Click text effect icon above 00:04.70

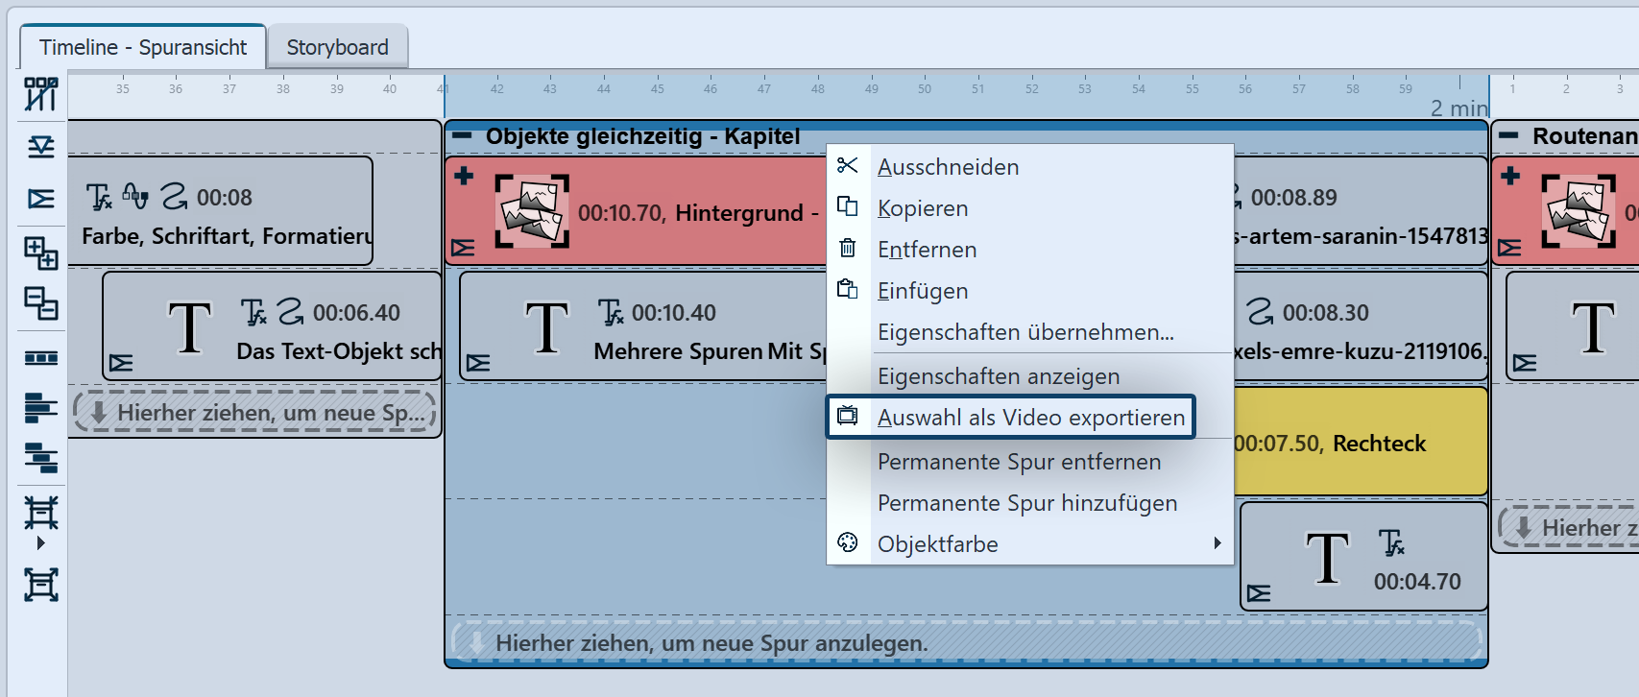pyautogui.click(x=1391, y=542)
